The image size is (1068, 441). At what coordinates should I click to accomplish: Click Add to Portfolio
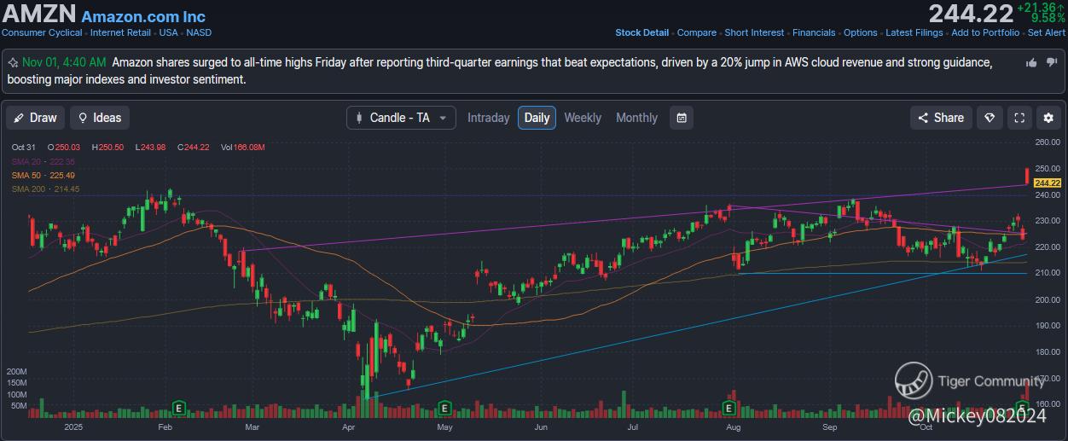pyautogui.click(x=985, y=32)
